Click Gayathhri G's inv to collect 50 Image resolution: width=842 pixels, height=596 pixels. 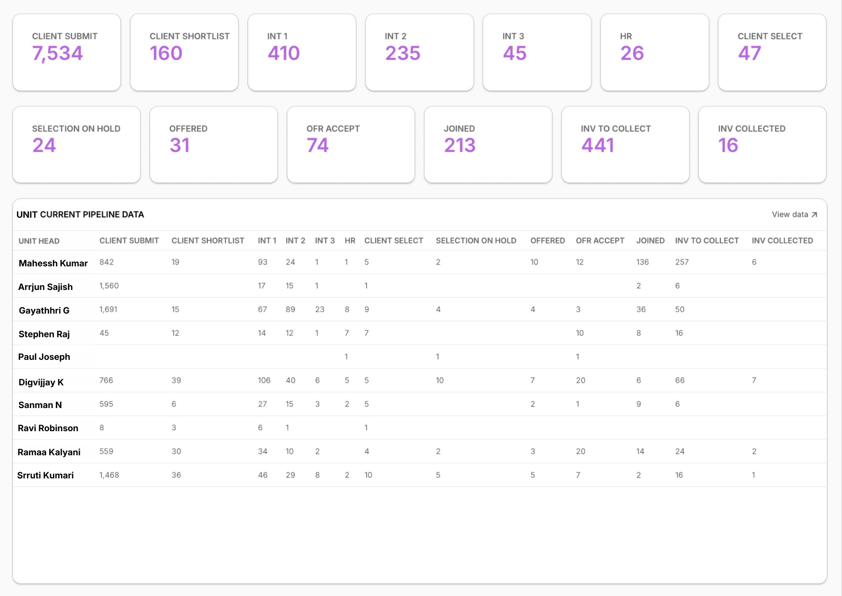tap(680, 309)
